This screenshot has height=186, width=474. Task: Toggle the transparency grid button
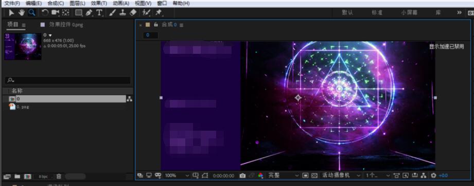(x=314, y=175)
